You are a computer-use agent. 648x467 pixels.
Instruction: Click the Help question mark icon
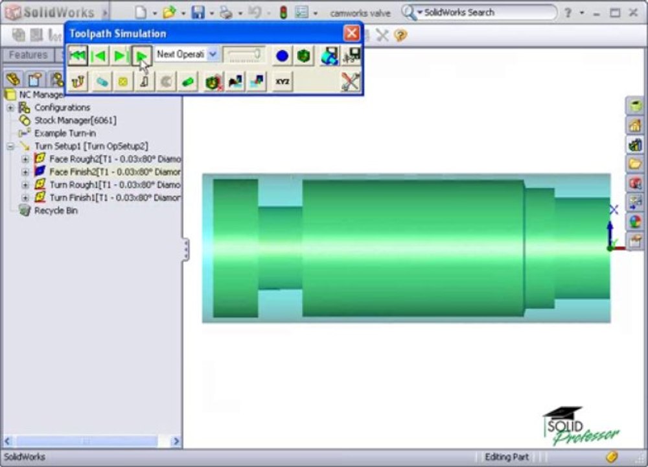pyautogui.click(x=568, y=13)
